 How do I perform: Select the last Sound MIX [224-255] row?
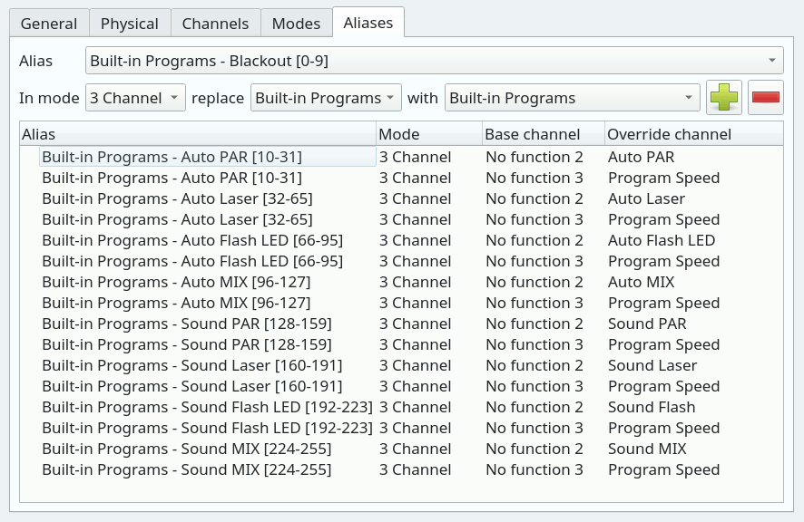coord(401,469)
